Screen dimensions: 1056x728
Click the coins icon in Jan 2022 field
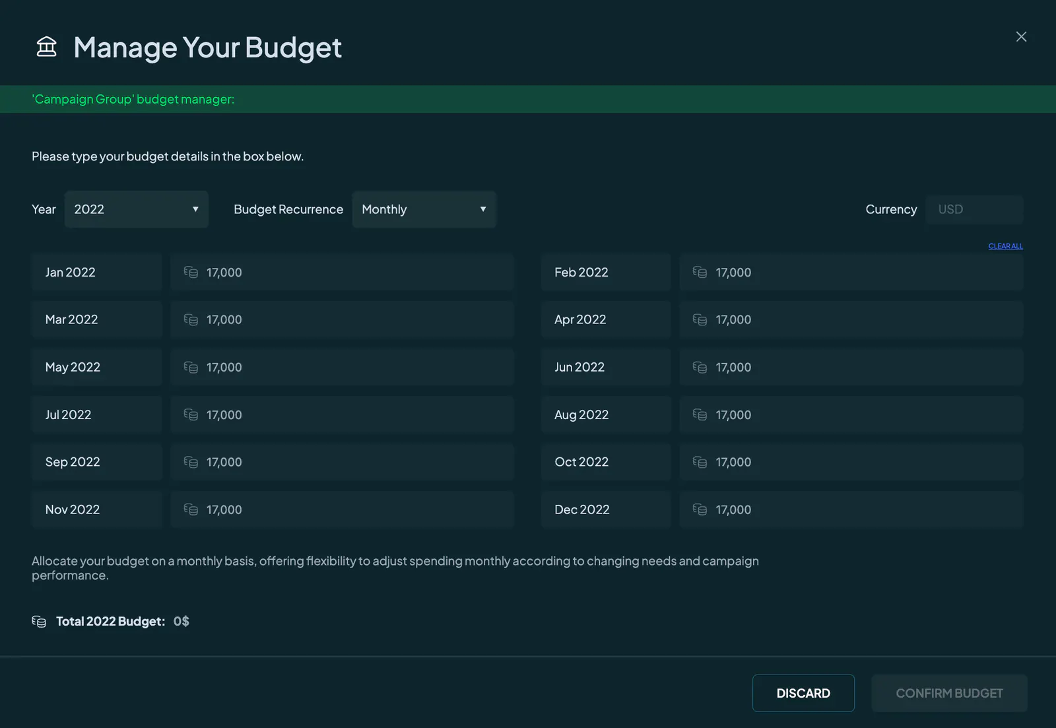click(191, 273)
